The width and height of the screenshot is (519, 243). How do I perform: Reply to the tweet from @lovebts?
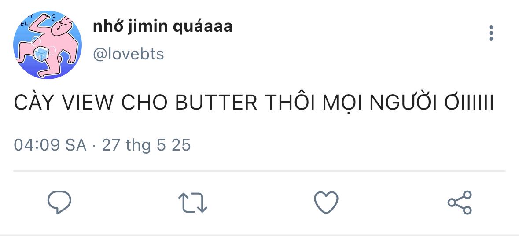pos(59,202)
